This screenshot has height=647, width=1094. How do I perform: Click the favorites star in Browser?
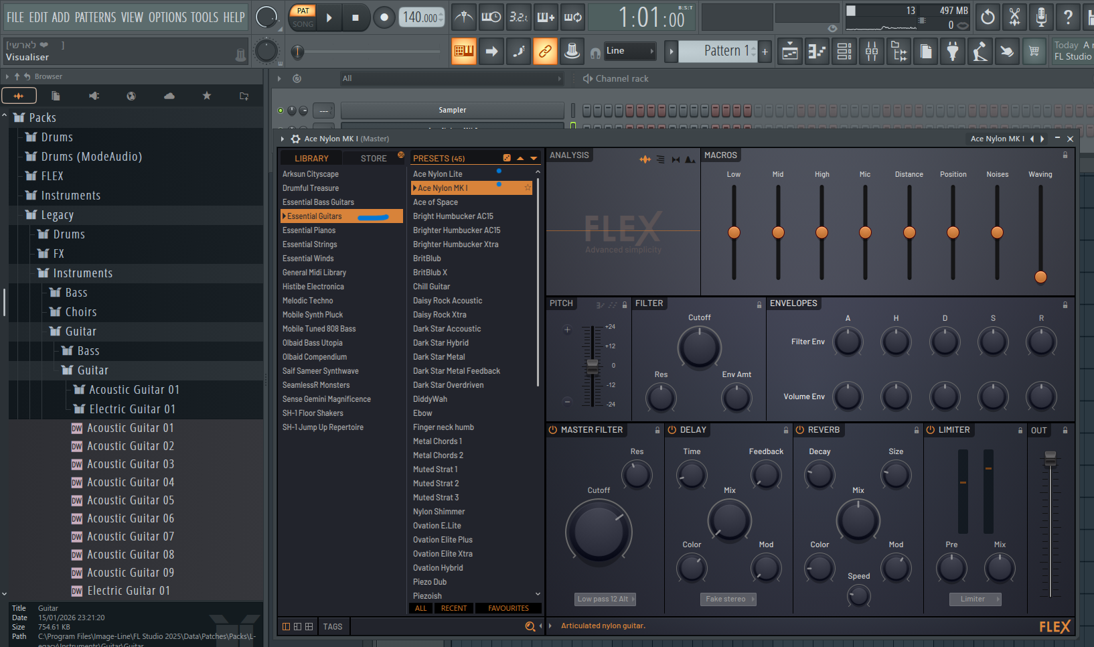click(207, 96)
